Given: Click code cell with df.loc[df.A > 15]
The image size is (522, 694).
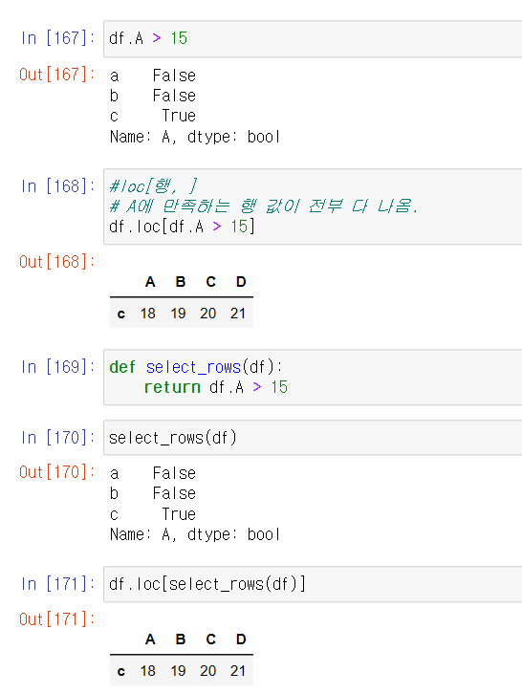Looking at the screenshot, I should tap(313, 206).
